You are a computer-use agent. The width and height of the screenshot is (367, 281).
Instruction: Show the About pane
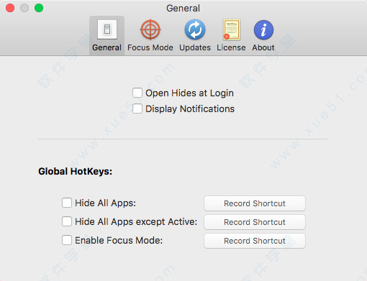click(263, 35)
